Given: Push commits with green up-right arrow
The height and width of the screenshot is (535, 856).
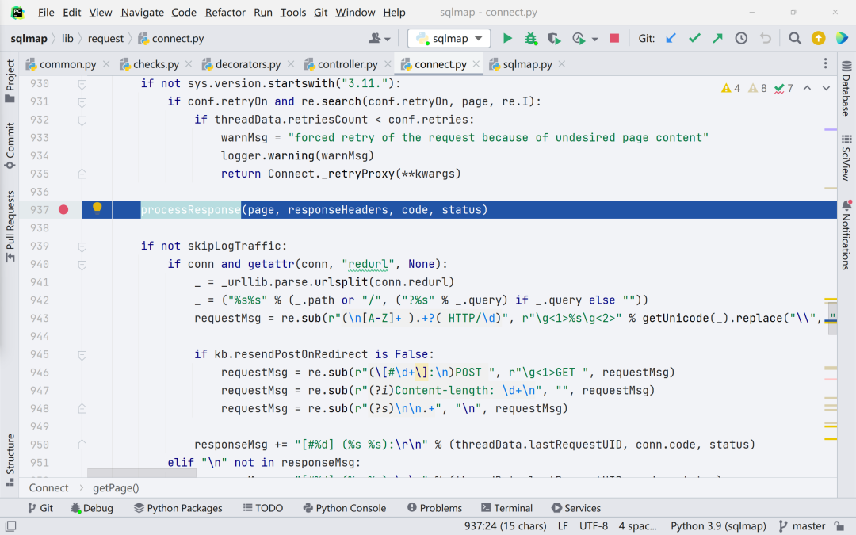Looking at the screenshot, I should (717, 38).
